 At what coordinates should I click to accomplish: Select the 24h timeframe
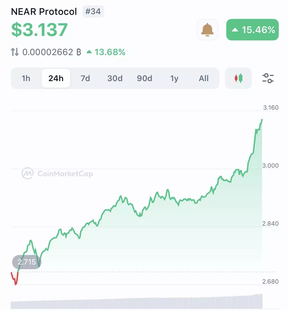pos(56,78)
